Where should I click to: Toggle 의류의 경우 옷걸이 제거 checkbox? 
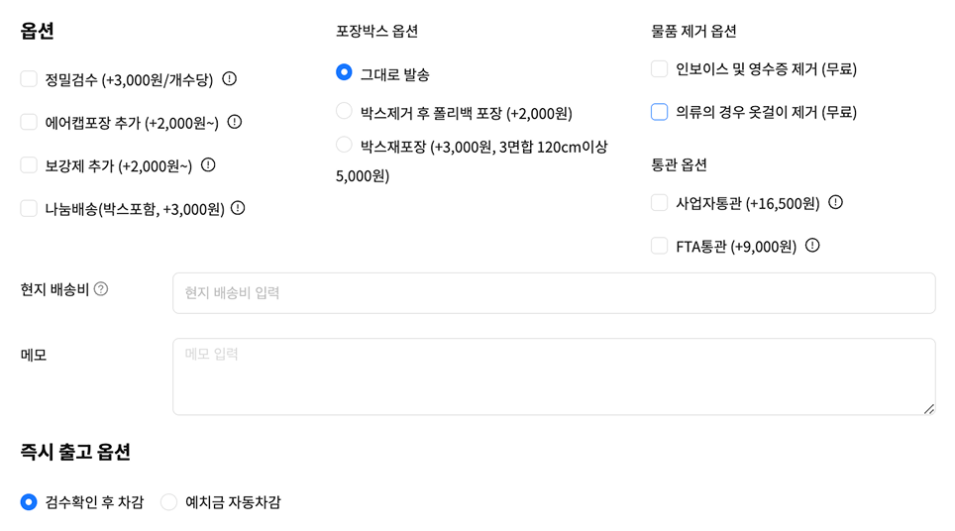pos(660,112)
